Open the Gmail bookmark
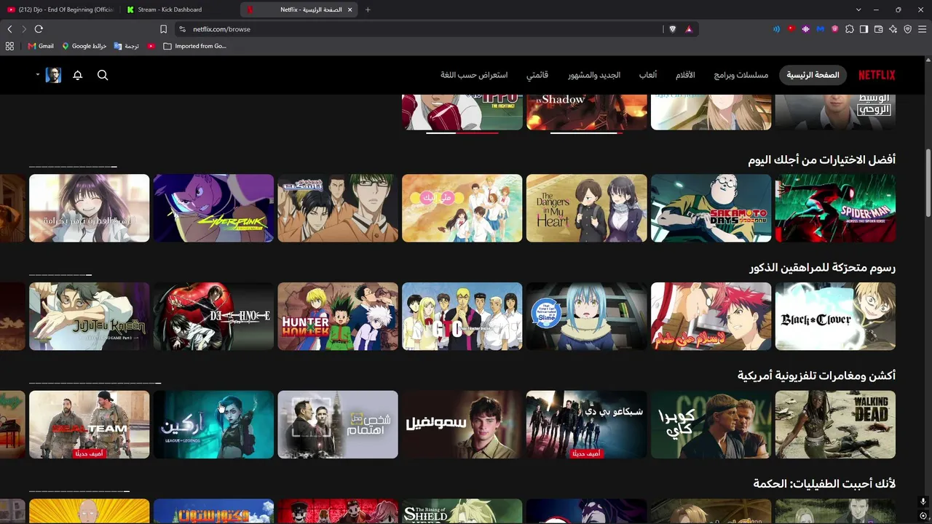 pyautogui.click(x=41, y=46)
